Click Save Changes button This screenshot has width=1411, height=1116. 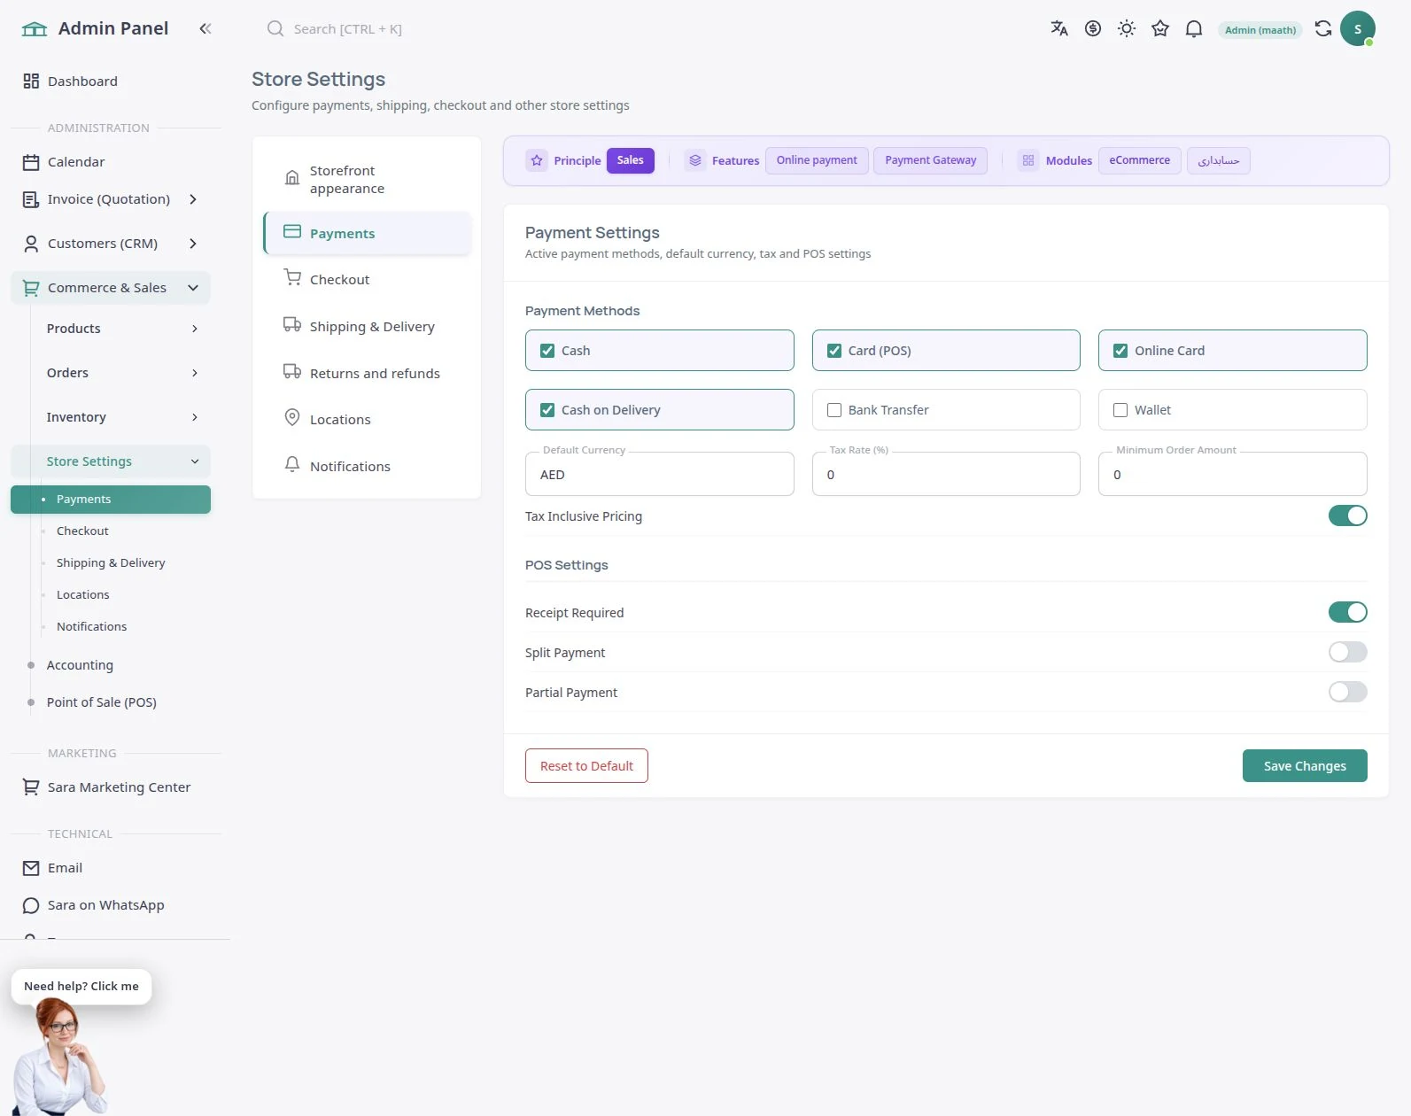1305,766
